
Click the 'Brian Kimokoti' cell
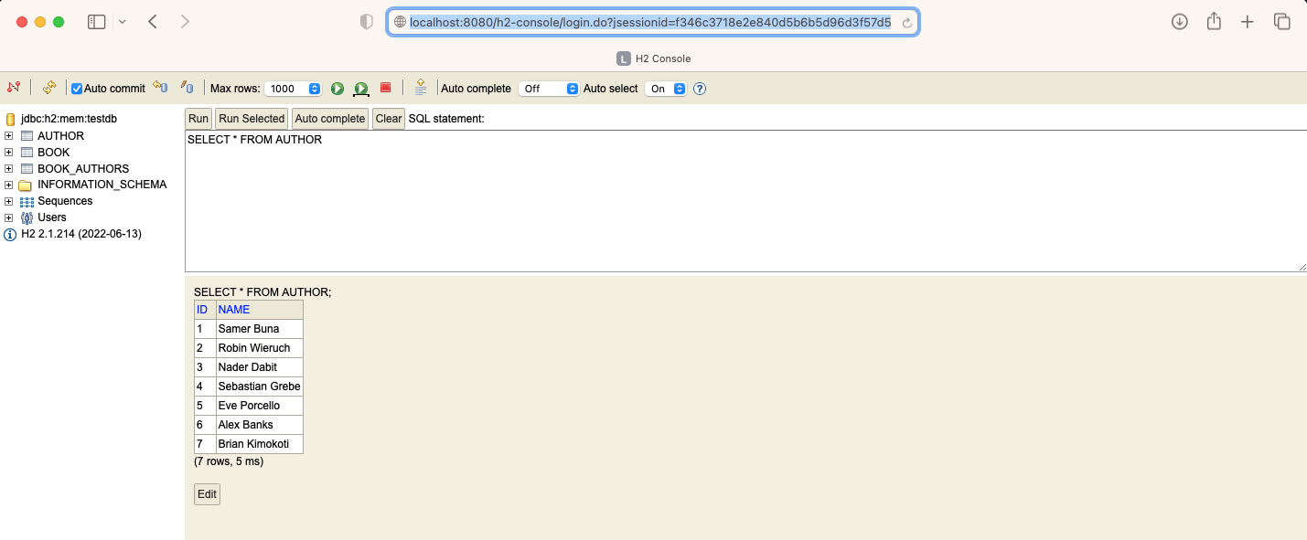pos(260,444)
